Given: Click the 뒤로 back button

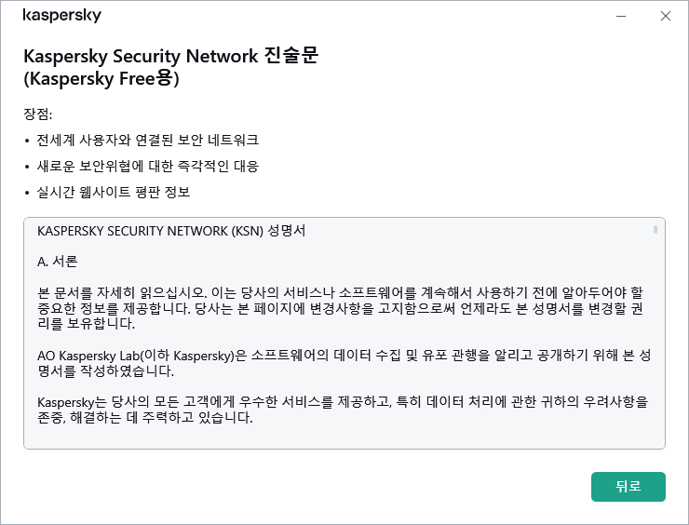Looking at the screenshot, I should click(628, 487).
